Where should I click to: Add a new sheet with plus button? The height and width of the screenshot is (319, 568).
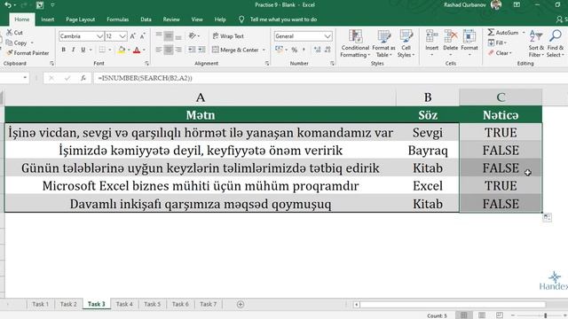tap(241, 305)
